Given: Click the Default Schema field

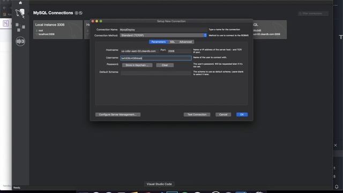Looking at the screenshot, I should (156, 73).
